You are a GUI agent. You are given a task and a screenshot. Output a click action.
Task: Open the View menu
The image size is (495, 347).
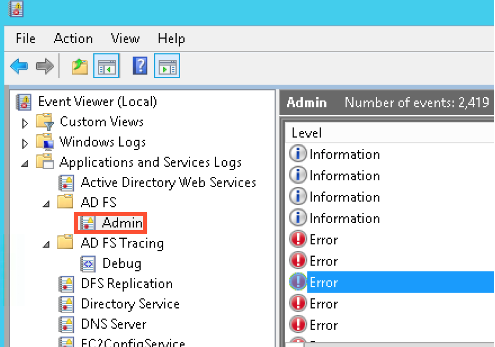pos(125,39)
